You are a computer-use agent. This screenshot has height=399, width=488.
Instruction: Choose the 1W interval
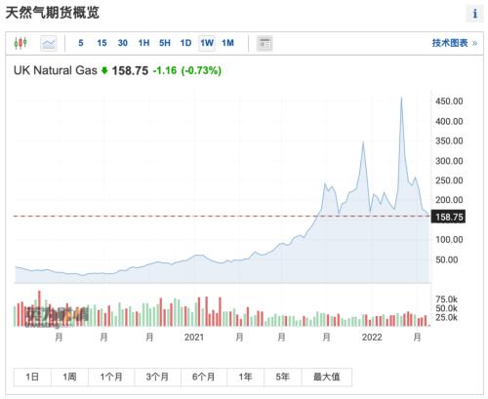(207, 43)
